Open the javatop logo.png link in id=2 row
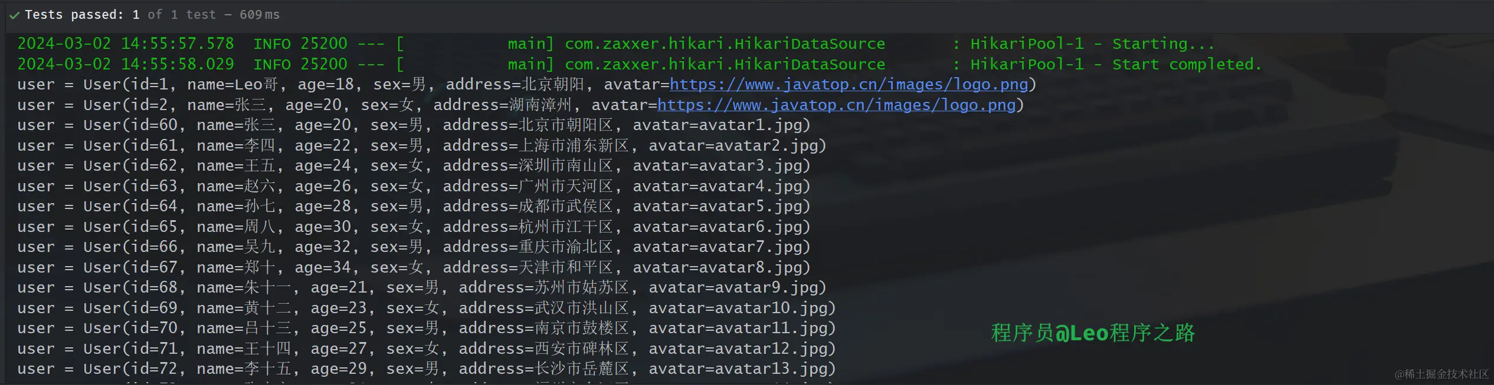Image resolution: width=1494 pixels, height=385 pixels. click(837, 105)
